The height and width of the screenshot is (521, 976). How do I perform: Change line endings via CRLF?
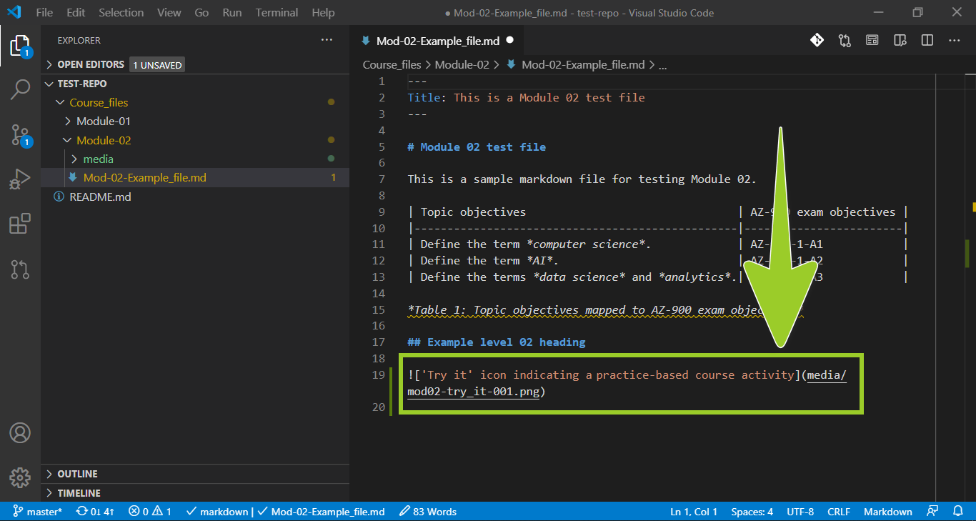838,512
